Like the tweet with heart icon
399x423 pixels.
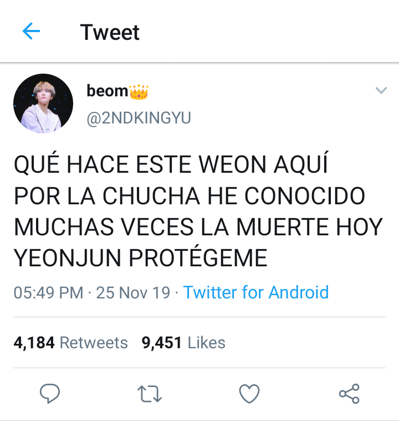(x=249, y=394)
